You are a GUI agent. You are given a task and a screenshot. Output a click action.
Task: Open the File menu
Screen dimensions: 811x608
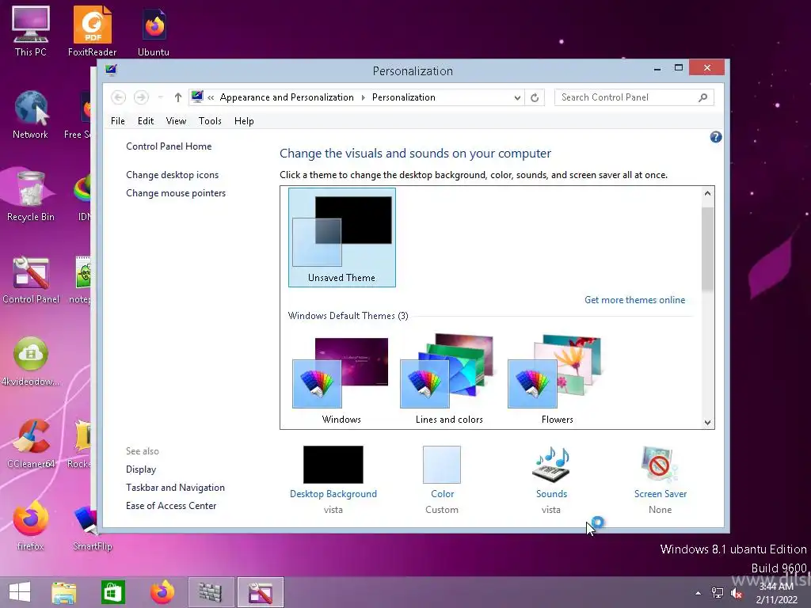[118, 121]
